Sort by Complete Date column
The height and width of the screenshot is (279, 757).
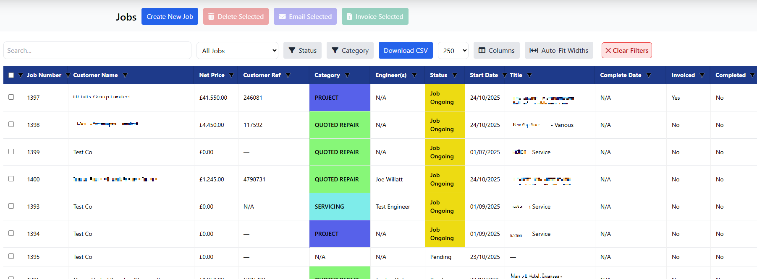[621, 75]
